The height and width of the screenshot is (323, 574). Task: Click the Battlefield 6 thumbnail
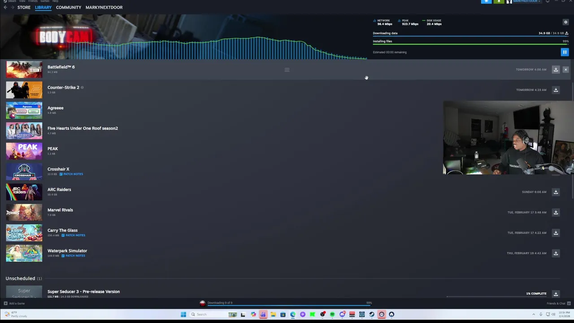(24, 70)
